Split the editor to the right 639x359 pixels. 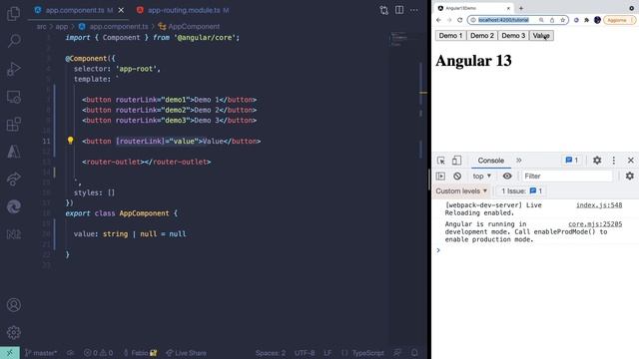(399, 10)
